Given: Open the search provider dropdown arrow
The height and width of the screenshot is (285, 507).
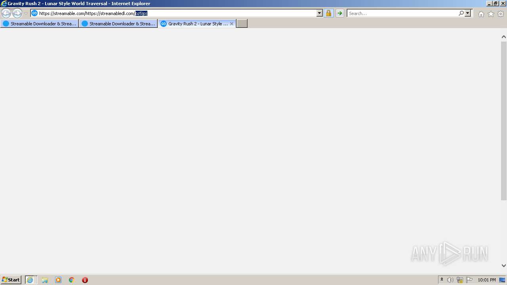Looking at the screenshot, I should point(468,13).
